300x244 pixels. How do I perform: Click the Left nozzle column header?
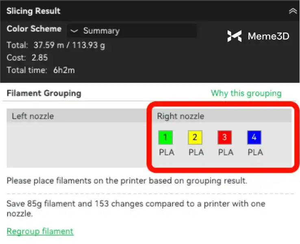click(33, 116)
